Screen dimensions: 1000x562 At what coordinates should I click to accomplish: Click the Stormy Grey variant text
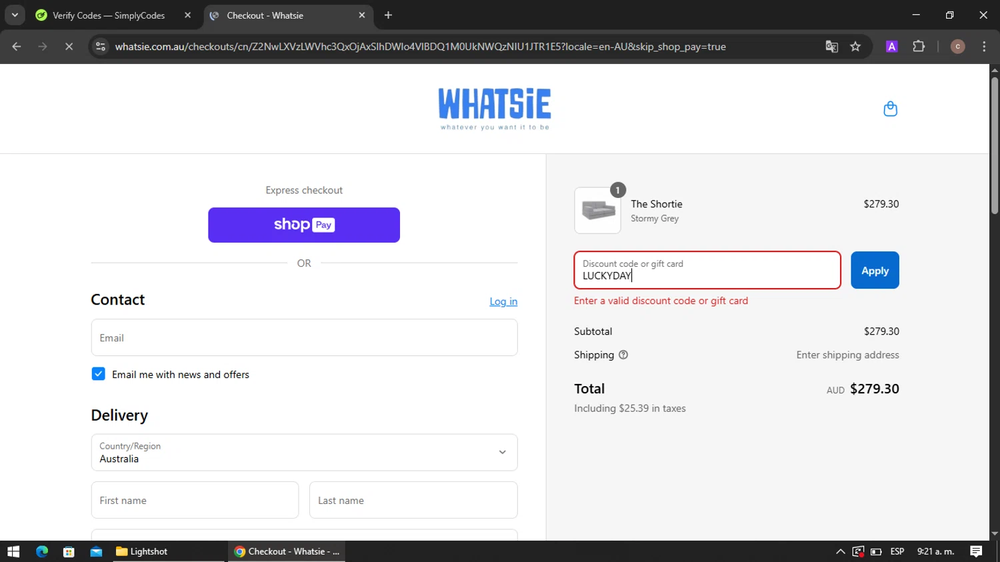click(x=655, y=219)
